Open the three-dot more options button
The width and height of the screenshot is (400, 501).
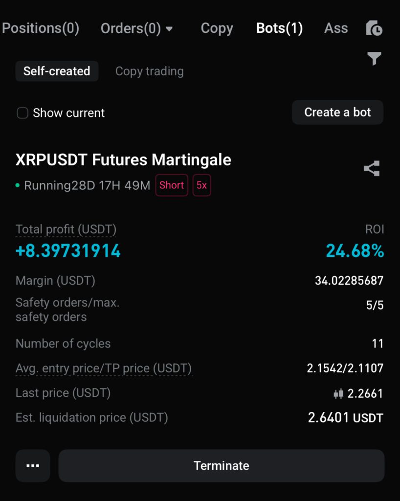click(x=33, y=465)
